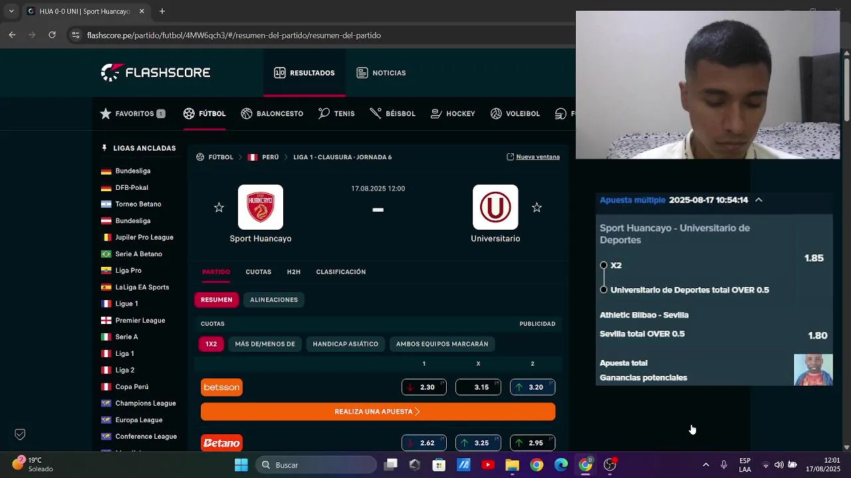Click Betano away odds 2.95
Viewport: 851px width, 478px height.
tap(533, 443)
